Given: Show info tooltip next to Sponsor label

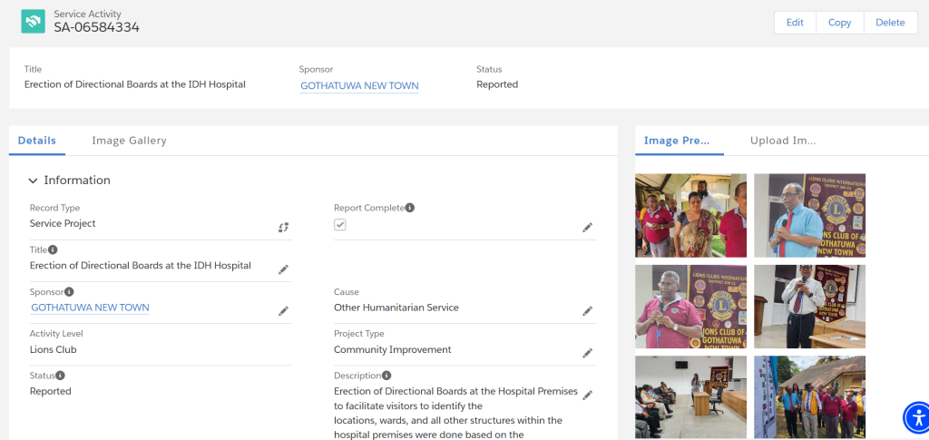Looking at the screenshot, I should [69, 292].
